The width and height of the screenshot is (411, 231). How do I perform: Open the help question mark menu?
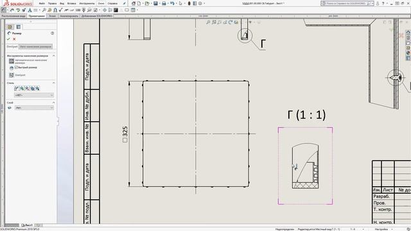click(383, 3)
